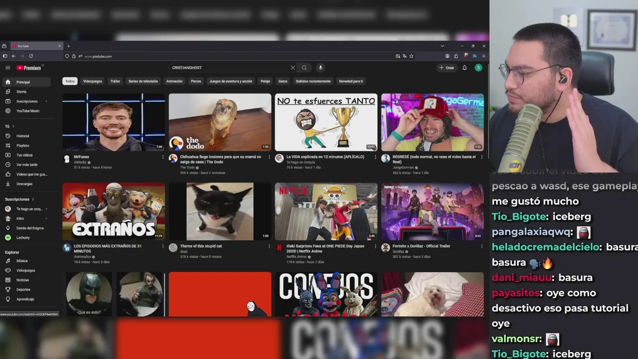Select Juegos de aventura y acción chip
This screenshot has height=359, width=638.
point(231,81)
